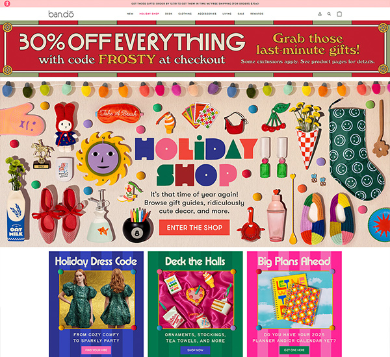Open the Accessories navigation menu
The height and width of the screenshot is (357, 390).
[x=207, y=14]
